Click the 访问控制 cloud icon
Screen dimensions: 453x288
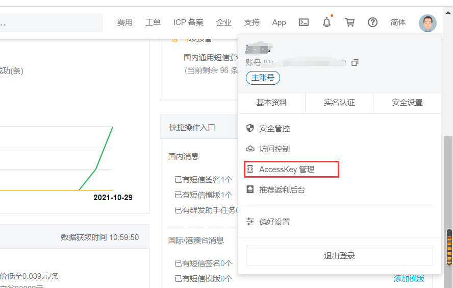coord(250,149)
